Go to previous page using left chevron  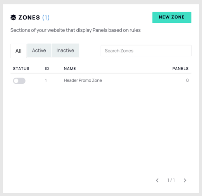(157, 180)
